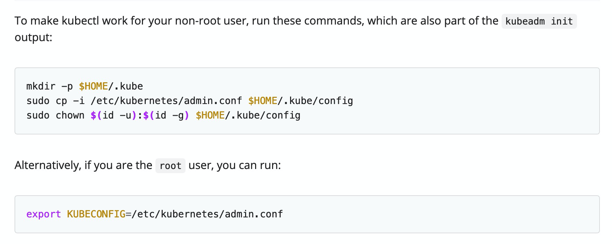Viewport: 612px width, 244px height.
Task: Click the inline code "root"
Action: (170, 166)
